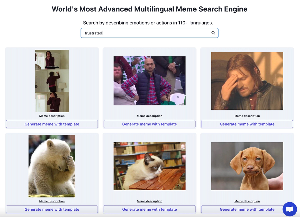
Task: Click the search field containing 'frustrated'
Action: [x=144, y=33]
